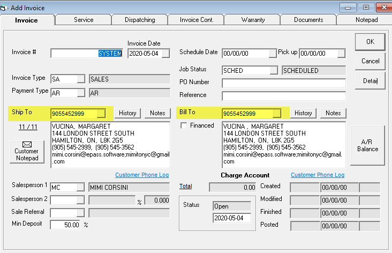The width and height of the screenshot is (392, 253).
Task: Minimize the Add Invoice window
Action: point(348,8)
